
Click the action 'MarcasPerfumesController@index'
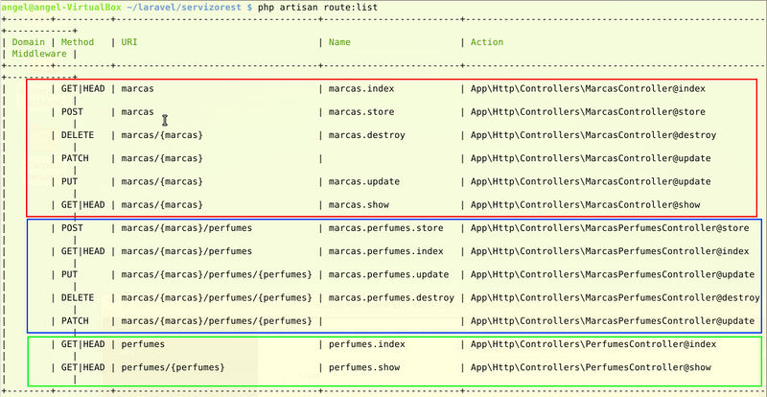[666, 251]
